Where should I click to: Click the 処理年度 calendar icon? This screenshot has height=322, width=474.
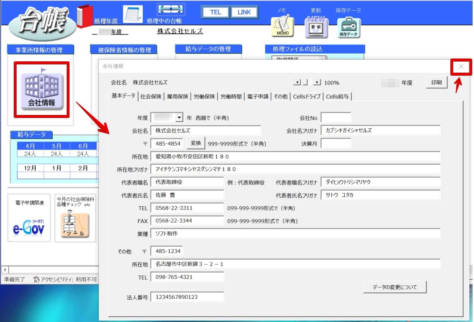click(133, 14)
